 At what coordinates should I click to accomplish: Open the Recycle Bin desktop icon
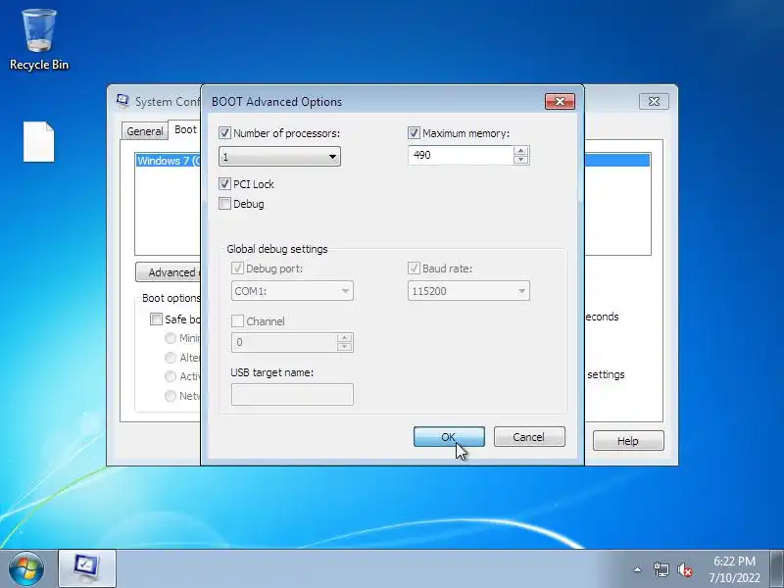(38, 40)
